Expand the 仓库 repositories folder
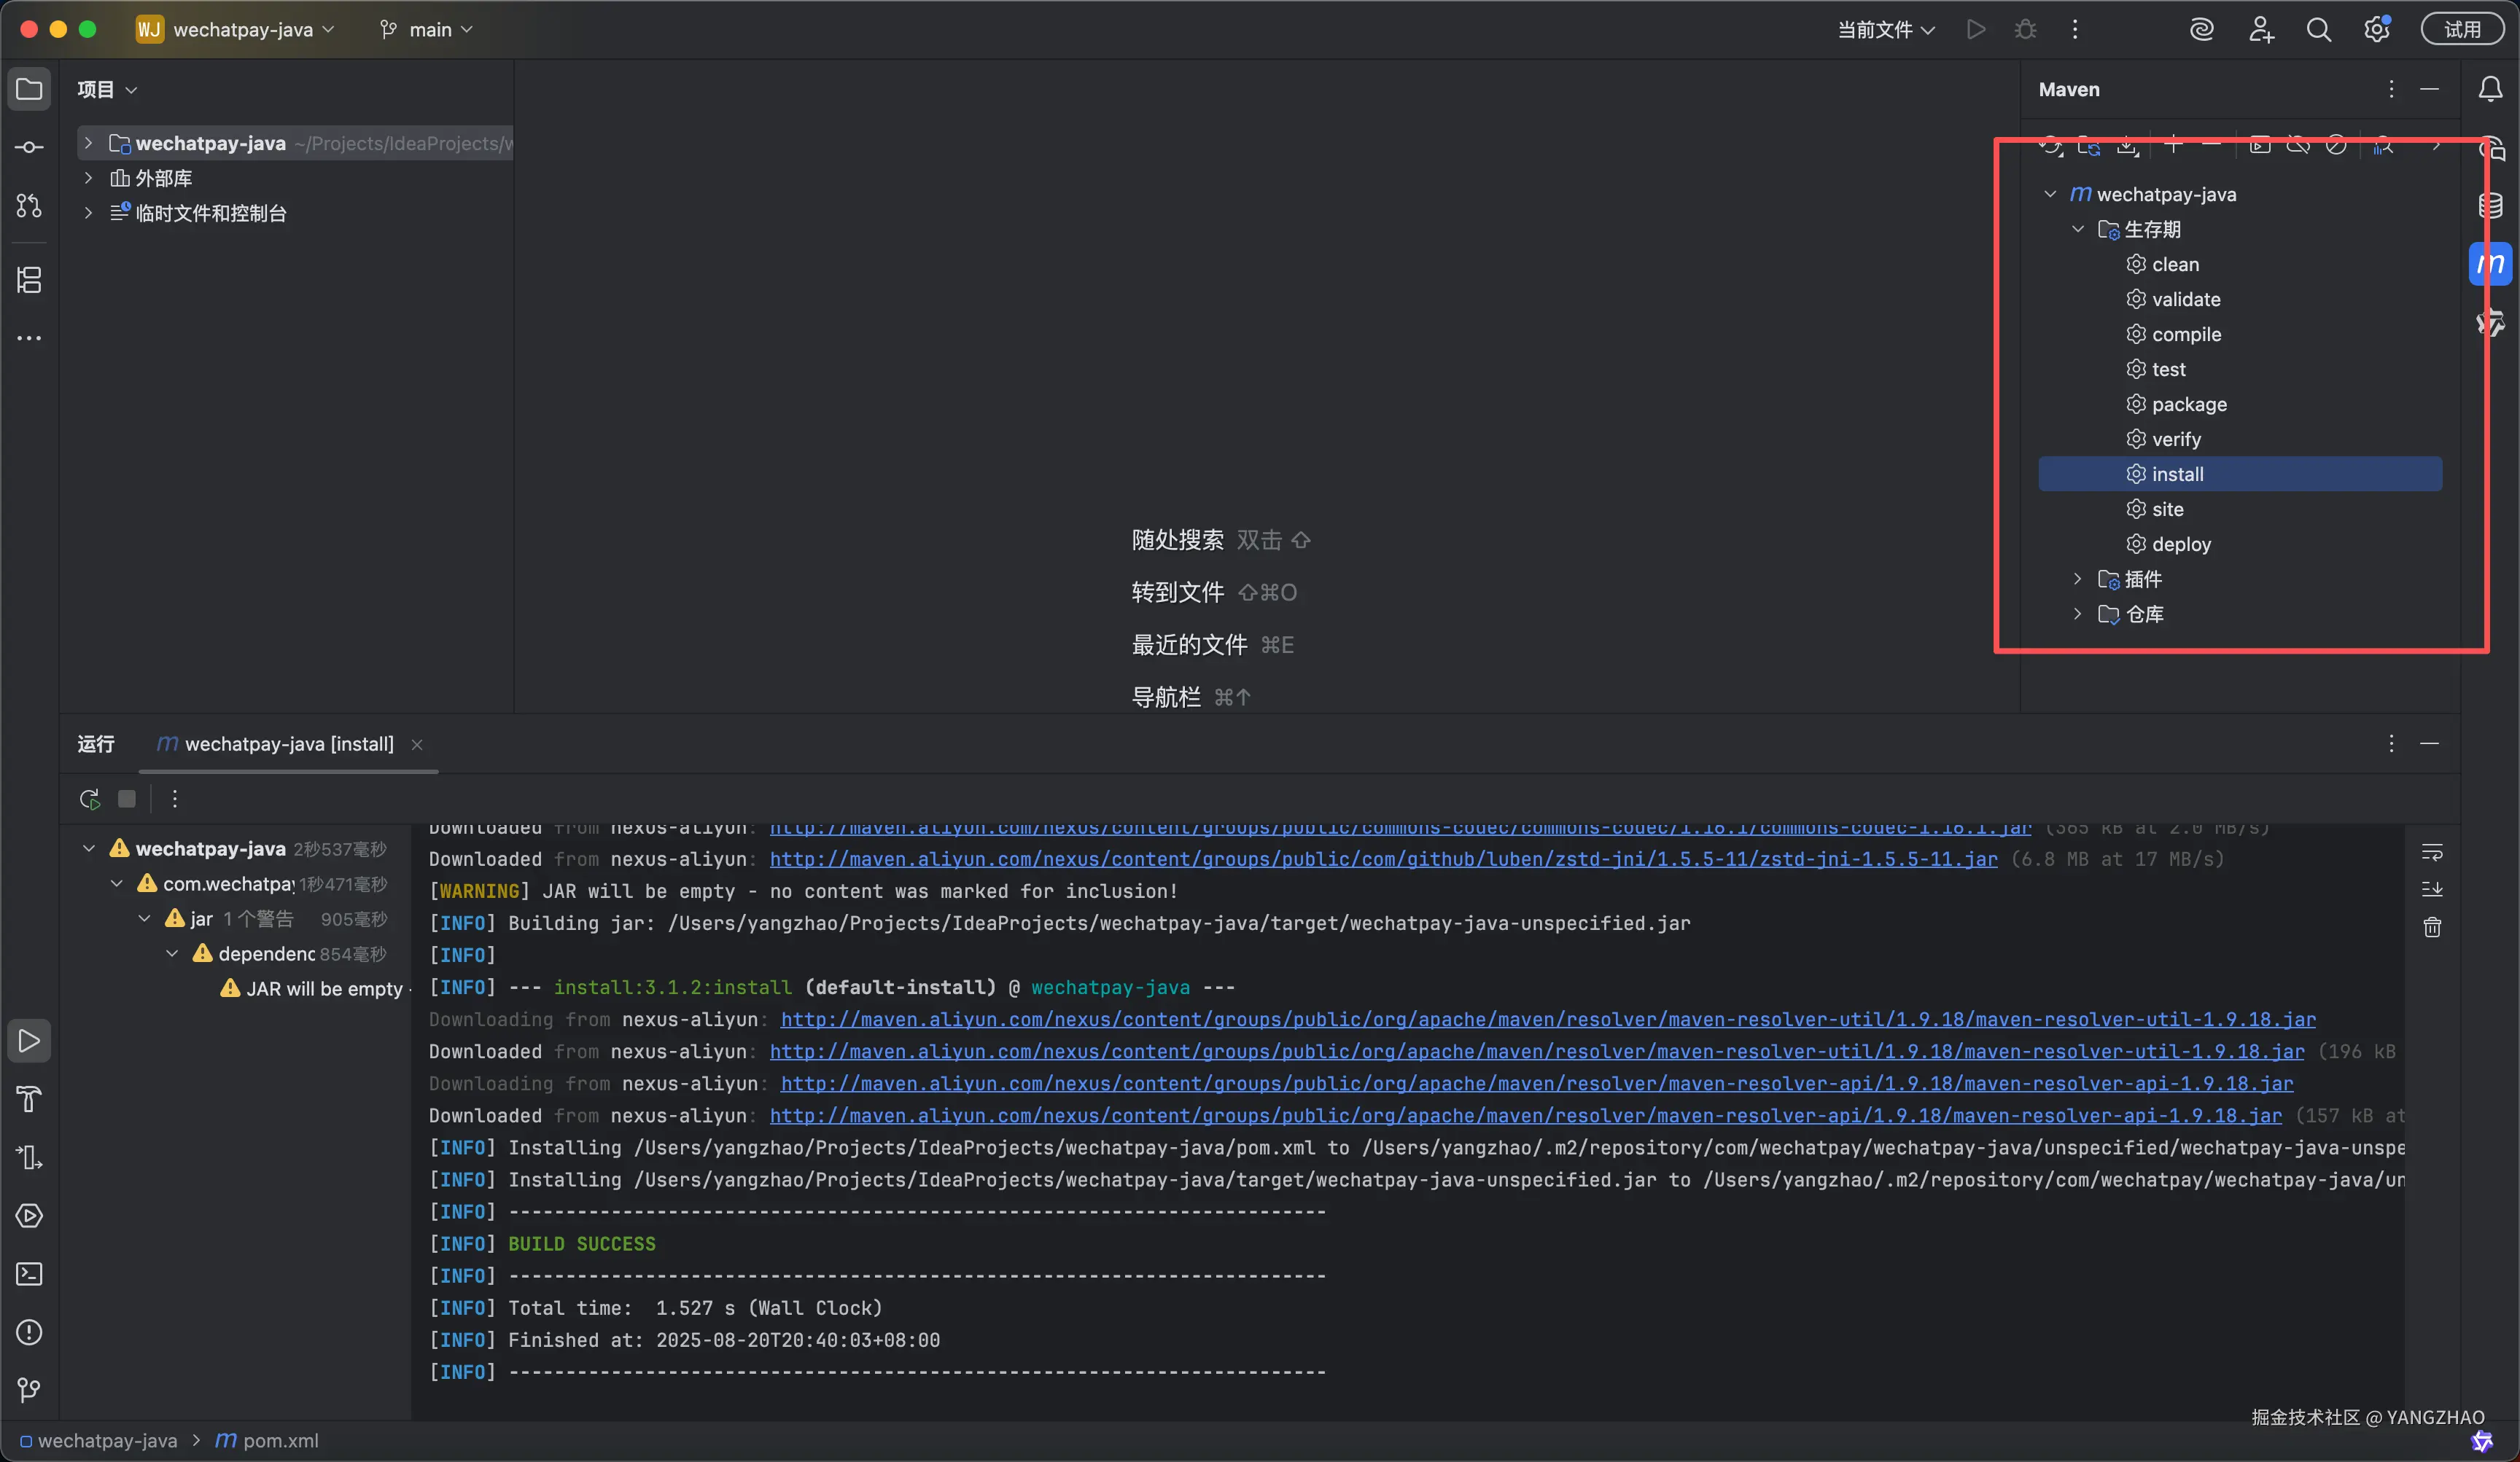 click(x=2078, y=614)
